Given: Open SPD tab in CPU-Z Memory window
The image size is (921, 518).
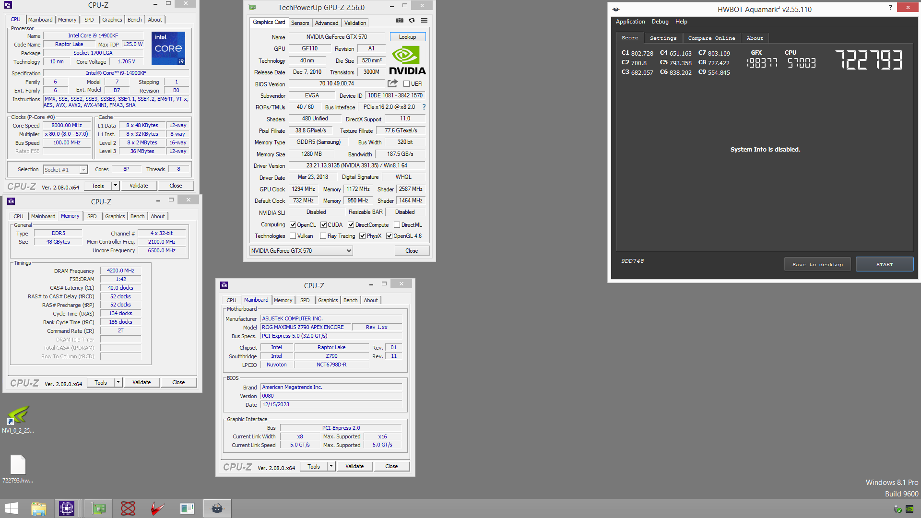Looking at the screenshot, I should point(92,216).
